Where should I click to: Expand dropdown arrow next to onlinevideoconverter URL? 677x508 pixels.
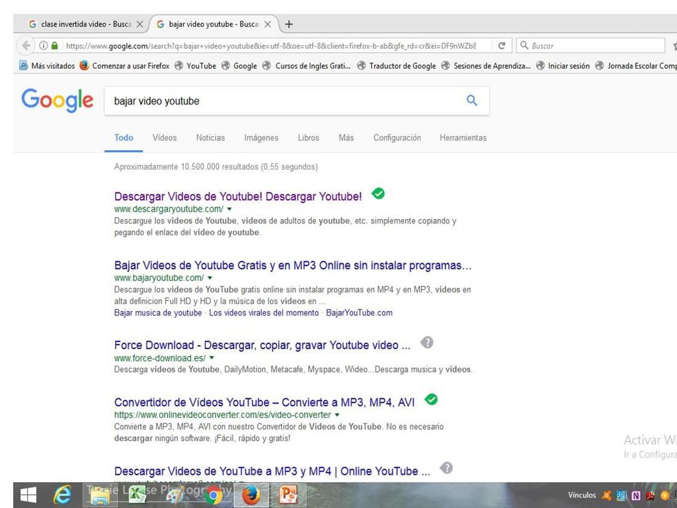click(x=337, y=415)
